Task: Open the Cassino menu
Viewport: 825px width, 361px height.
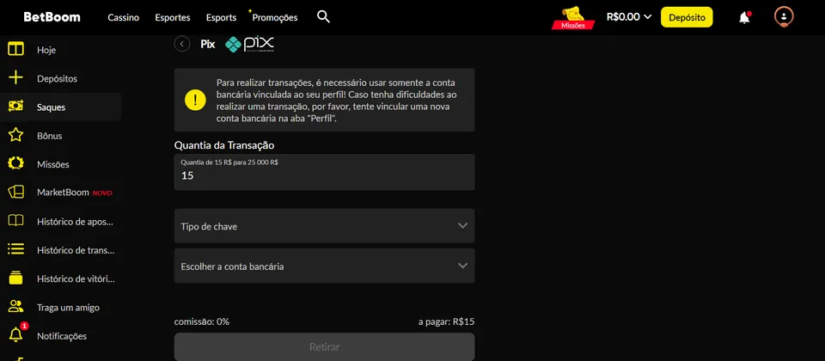Action: pyautogui.click(x=123, y=17)
